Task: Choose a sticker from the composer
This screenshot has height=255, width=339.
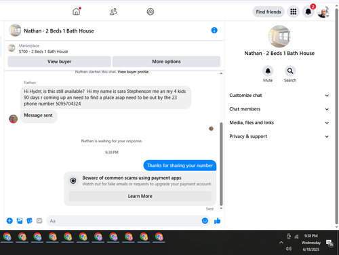Action: click(29, 220)
